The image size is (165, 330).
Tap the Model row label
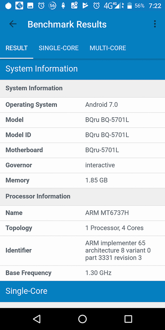coord(14,120)
